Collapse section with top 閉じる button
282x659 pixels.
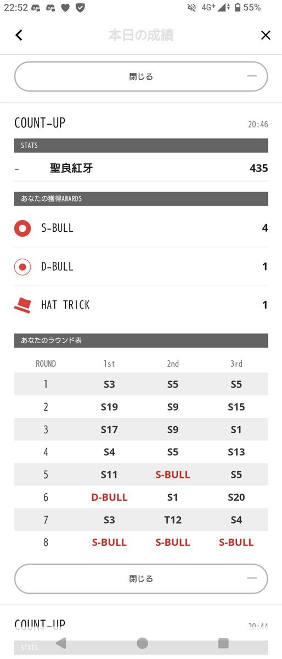141,76
